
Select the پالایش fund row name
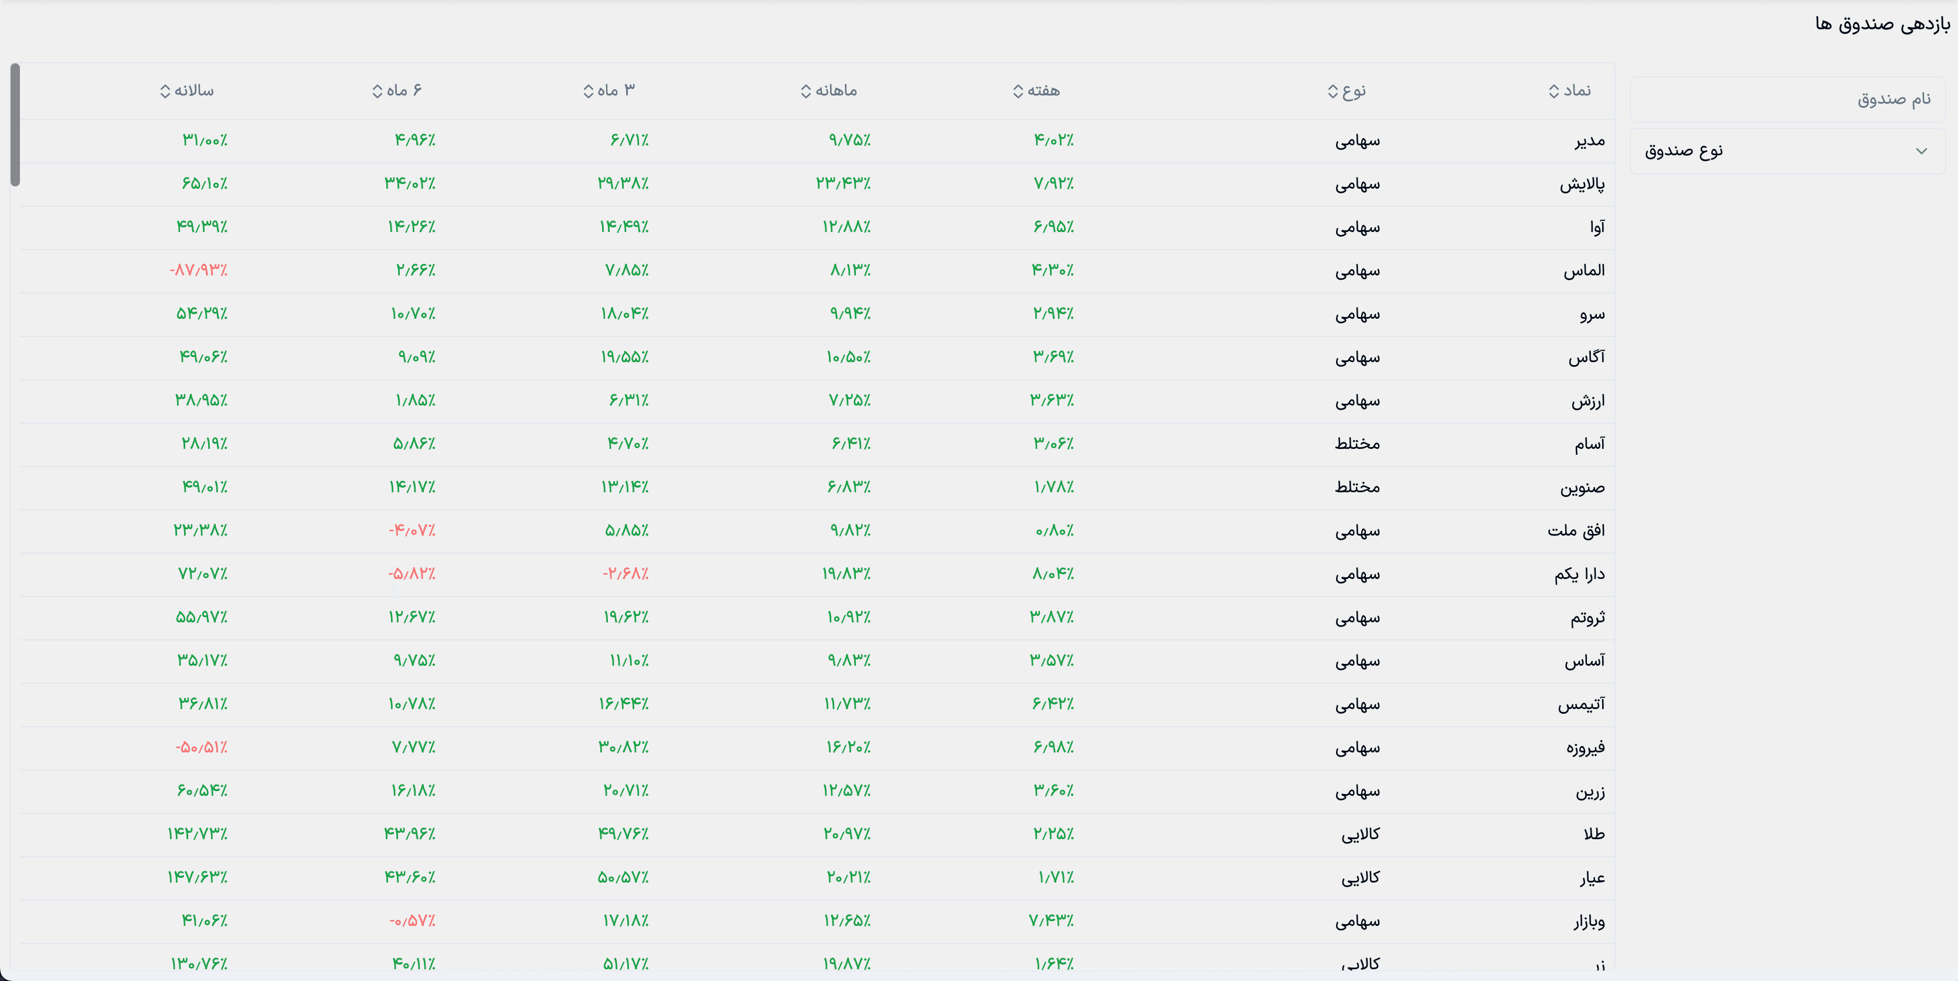coord(1582,184)
